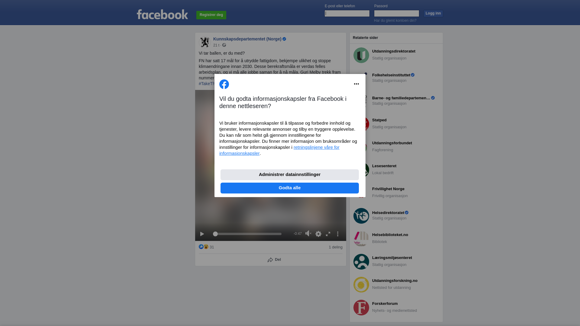Image resolution: width=580 pixels, height=326 pixels.
Task: Open Læringsmiljøsenteret teal logo
Action: pos(361,262)
